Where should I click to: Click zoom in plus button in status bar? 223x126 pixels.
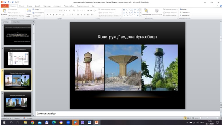pyautogui.click(x=217, y=118)
